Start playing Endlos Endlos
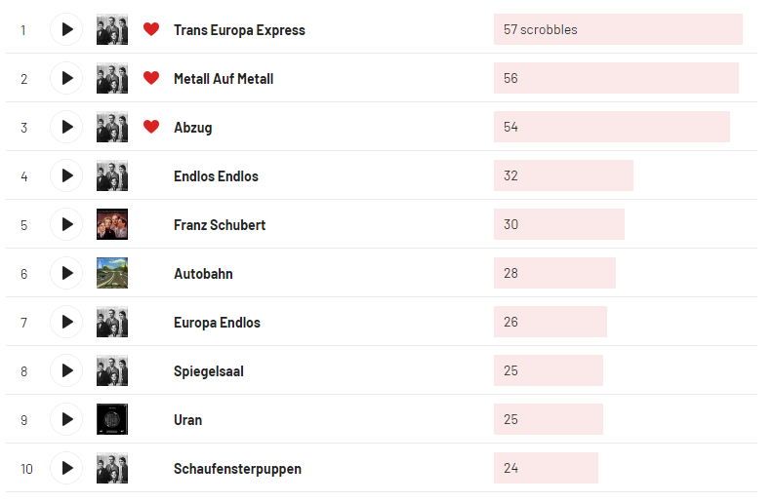 [x=66, y=175]
